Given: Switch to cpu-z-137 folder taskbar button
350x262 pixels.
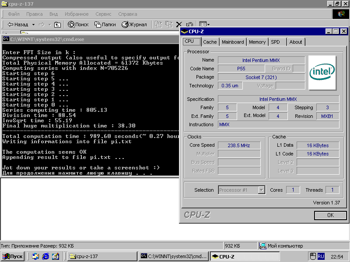Looking at the screenshot, I should (x=102, y=256).
